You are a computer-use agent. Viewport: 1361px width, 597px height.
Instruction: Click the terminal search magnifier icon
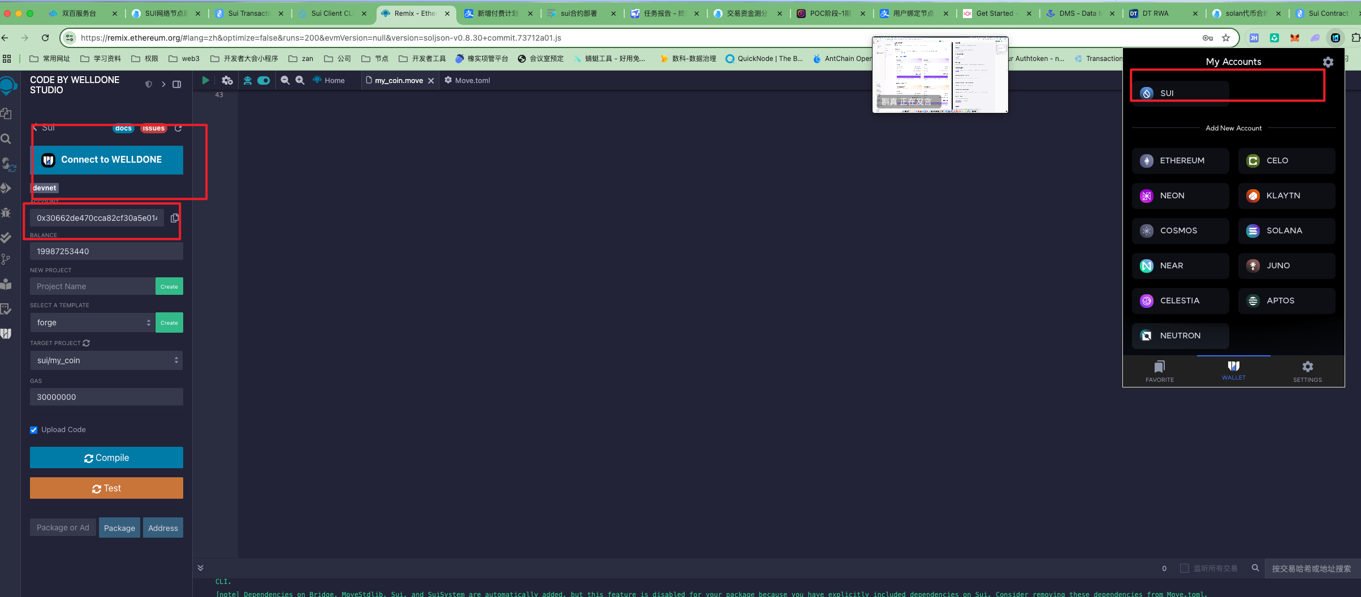coord(1255,568)
